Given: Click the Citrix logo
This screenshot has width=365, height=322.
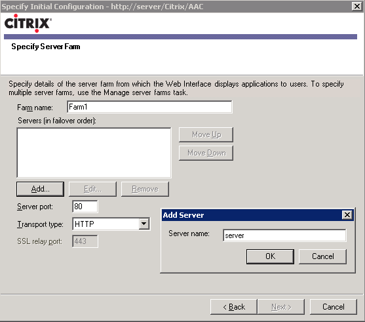Looking at the screenshot, I should coord(28,24).
